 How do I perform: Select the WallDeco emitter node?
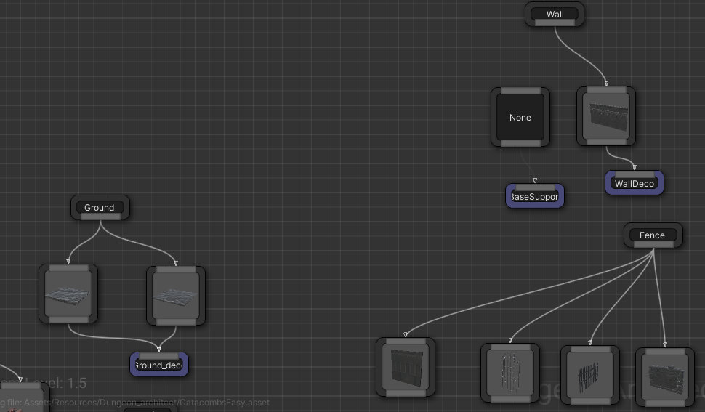634,185
